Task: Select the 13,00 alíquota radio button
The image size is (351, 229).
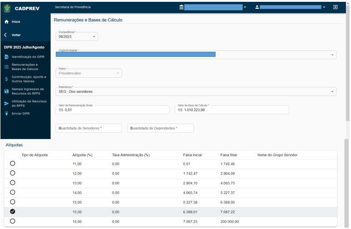Action: point(12,183)
